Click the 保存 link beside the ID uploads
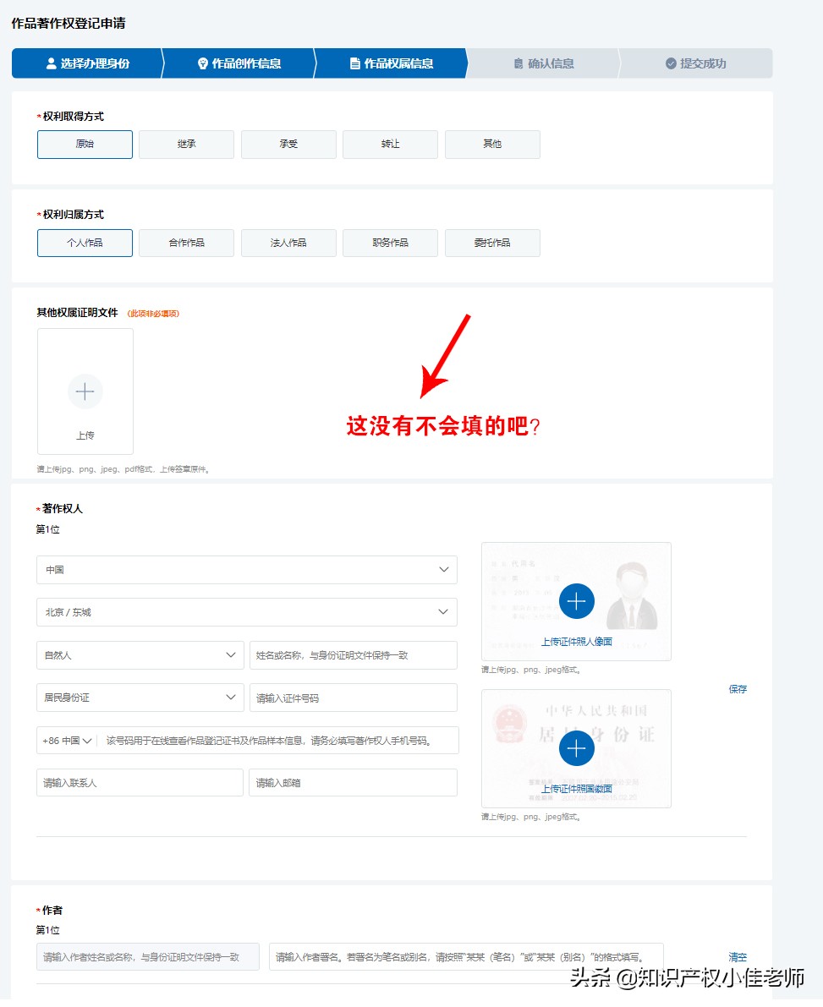823x1007 pixels. click(737, 689)
